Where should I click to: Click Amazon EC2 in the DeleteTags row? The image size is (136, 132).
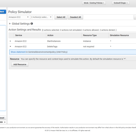tap(21, 47)
